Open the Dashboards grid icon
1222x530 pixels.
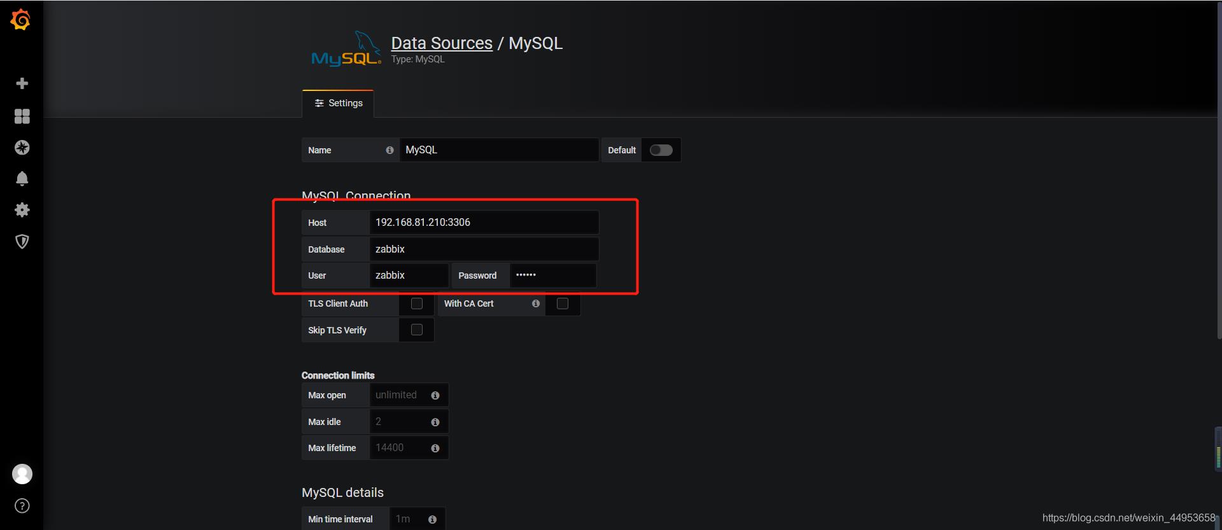[22, 116]
